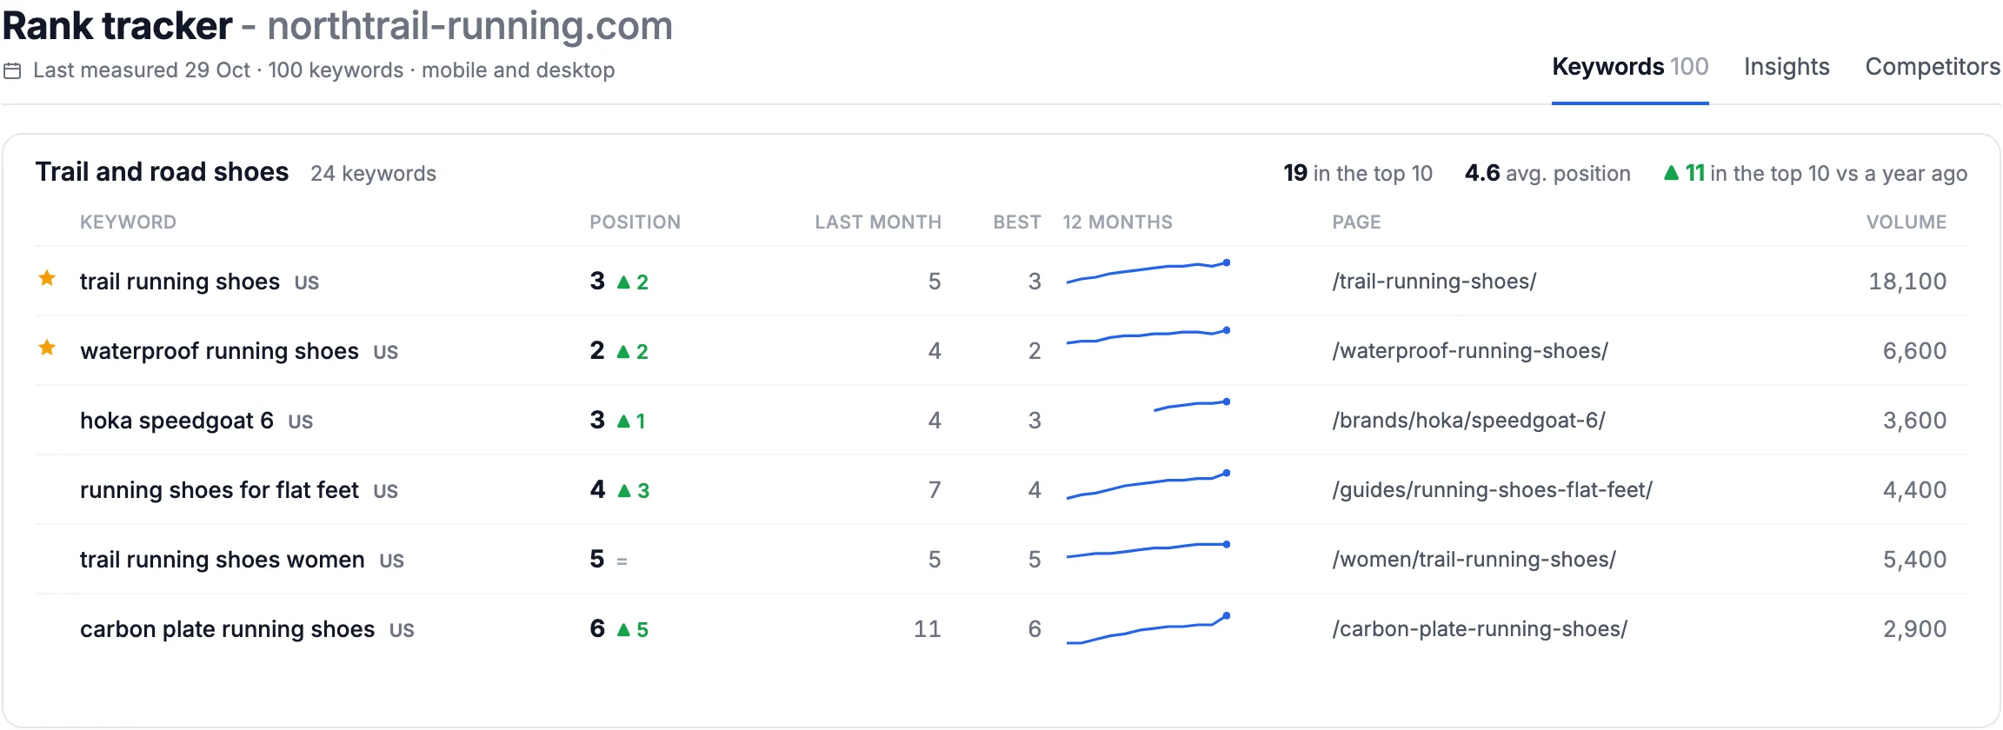Click green up arrow in running shoes for flat feet row
The height and width of the screenshot is (730, 2003).
(623, 490)
